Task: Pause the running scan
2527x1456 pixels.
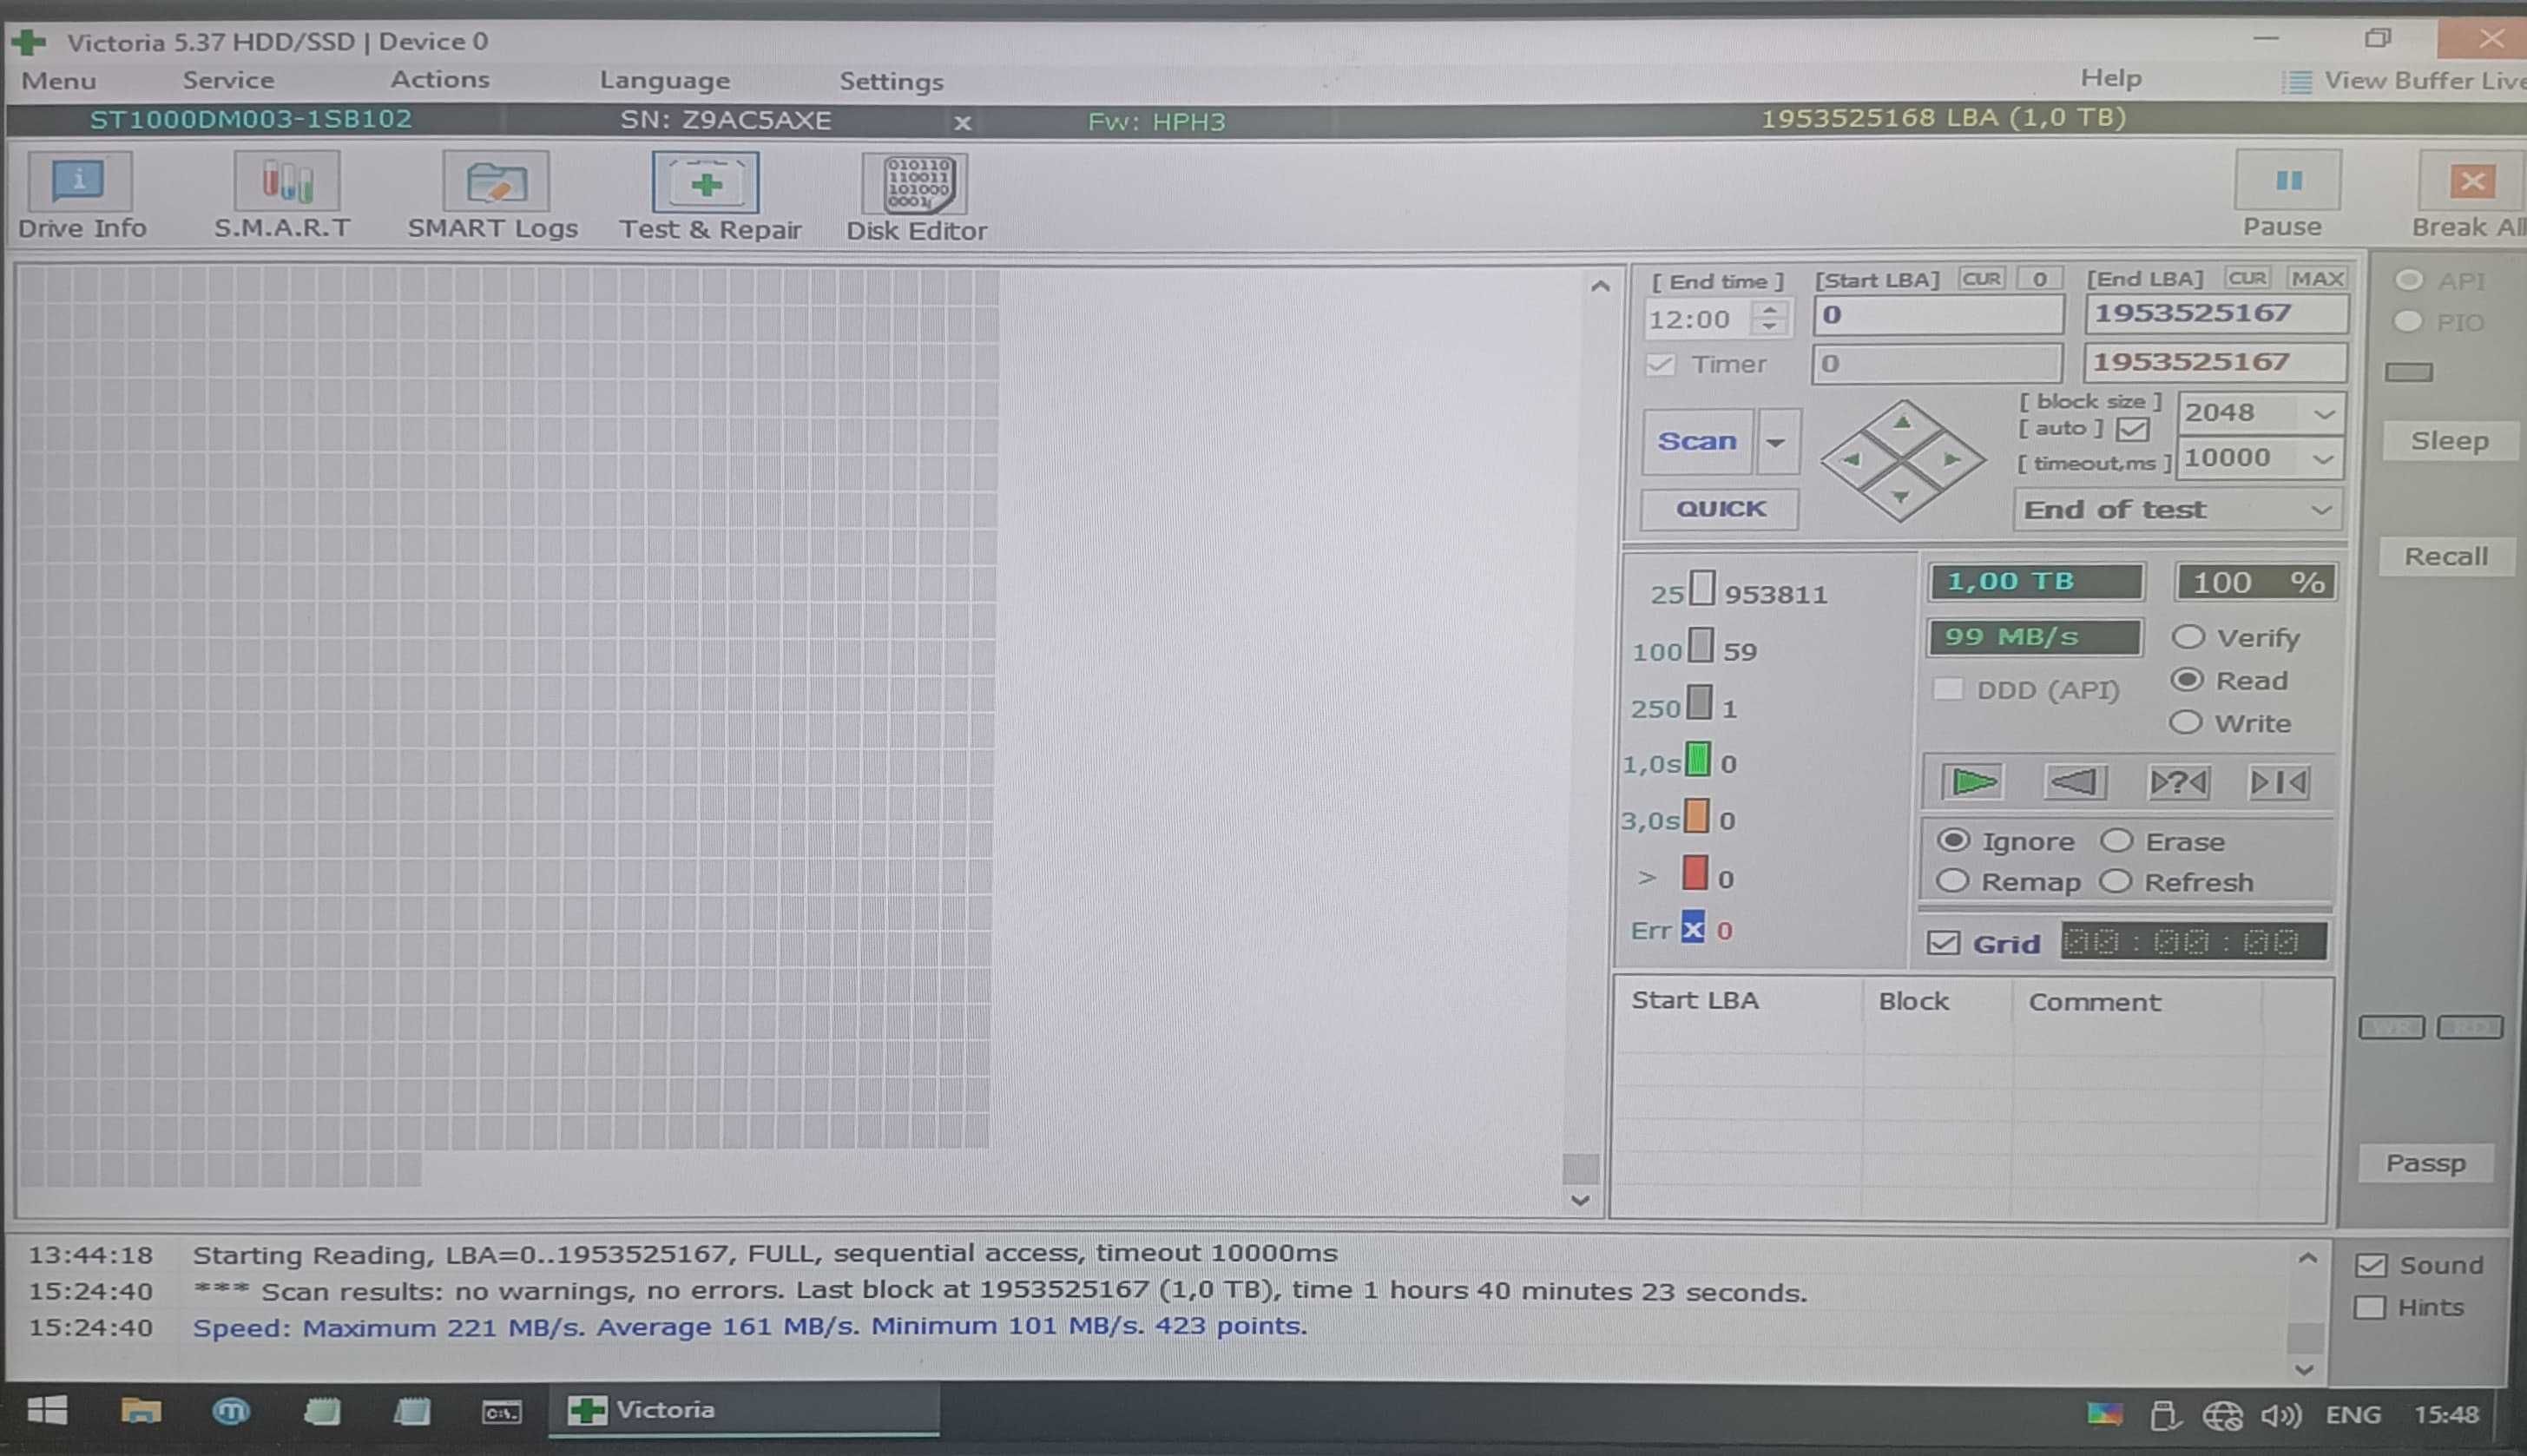Action: [2287, 180]
